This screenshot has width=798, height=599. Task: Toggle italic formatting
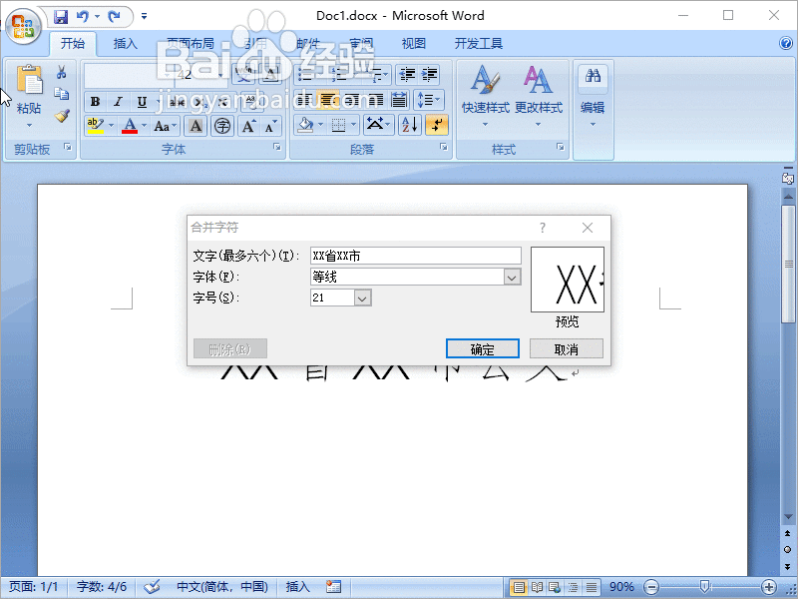[x=118, y=101]
